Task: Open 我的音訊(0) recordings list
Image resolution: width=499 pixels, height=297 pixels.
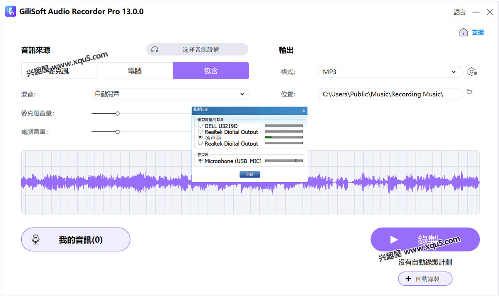Action: (76, 240)
